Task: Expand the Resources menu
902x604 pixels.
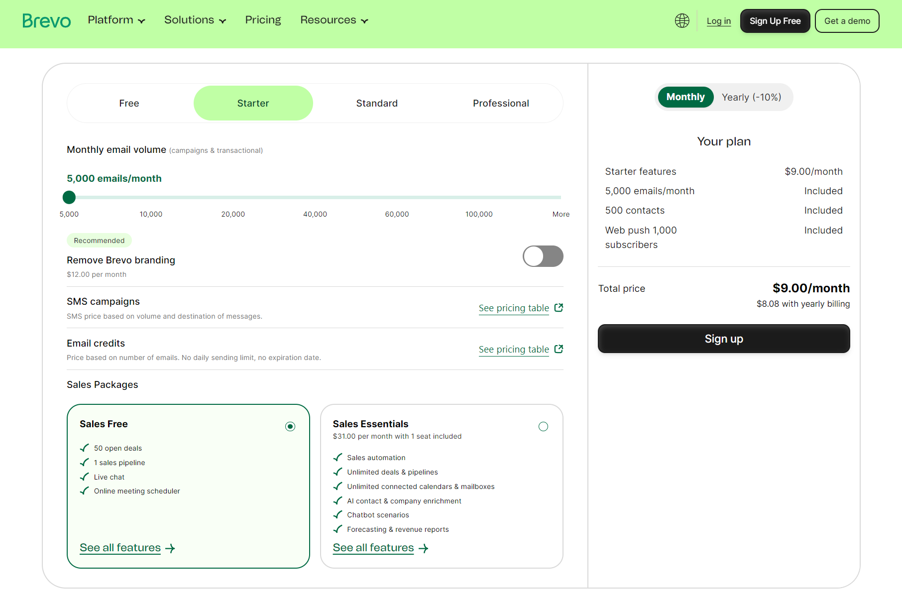Action: tap(334, 20)
